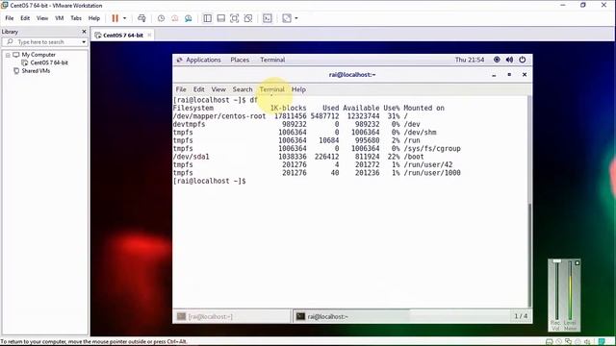Image resolution: width=616 pixels, height=346 pixels.
Task: Open the terminal window's File menu
Action: tap(181, 89)
